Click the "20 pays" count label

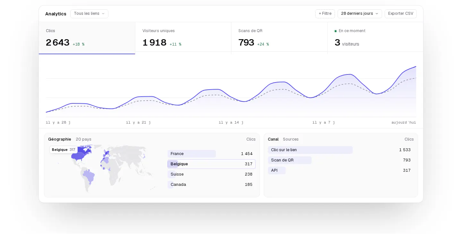tap(83, 139)
